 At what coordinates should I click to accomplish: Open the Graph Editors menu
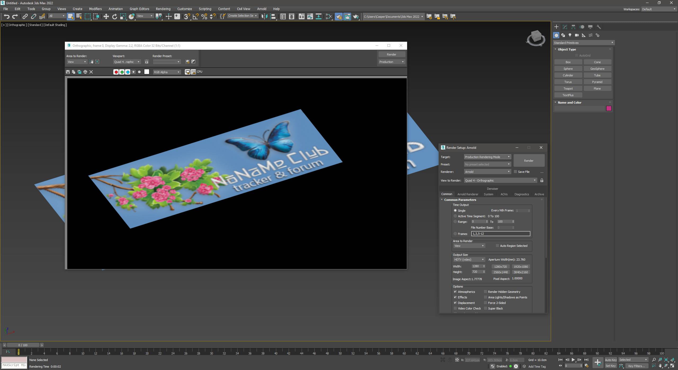click(139, 9)
